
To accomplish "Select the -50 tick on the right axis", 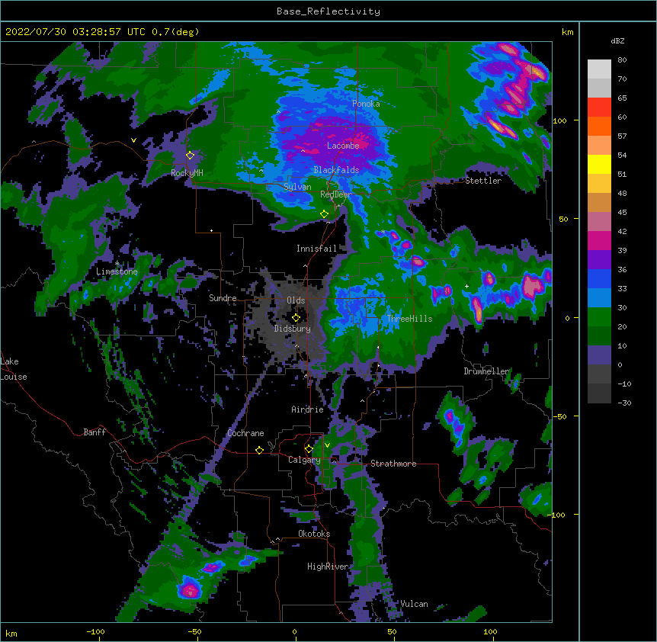I will pos(559,416).
